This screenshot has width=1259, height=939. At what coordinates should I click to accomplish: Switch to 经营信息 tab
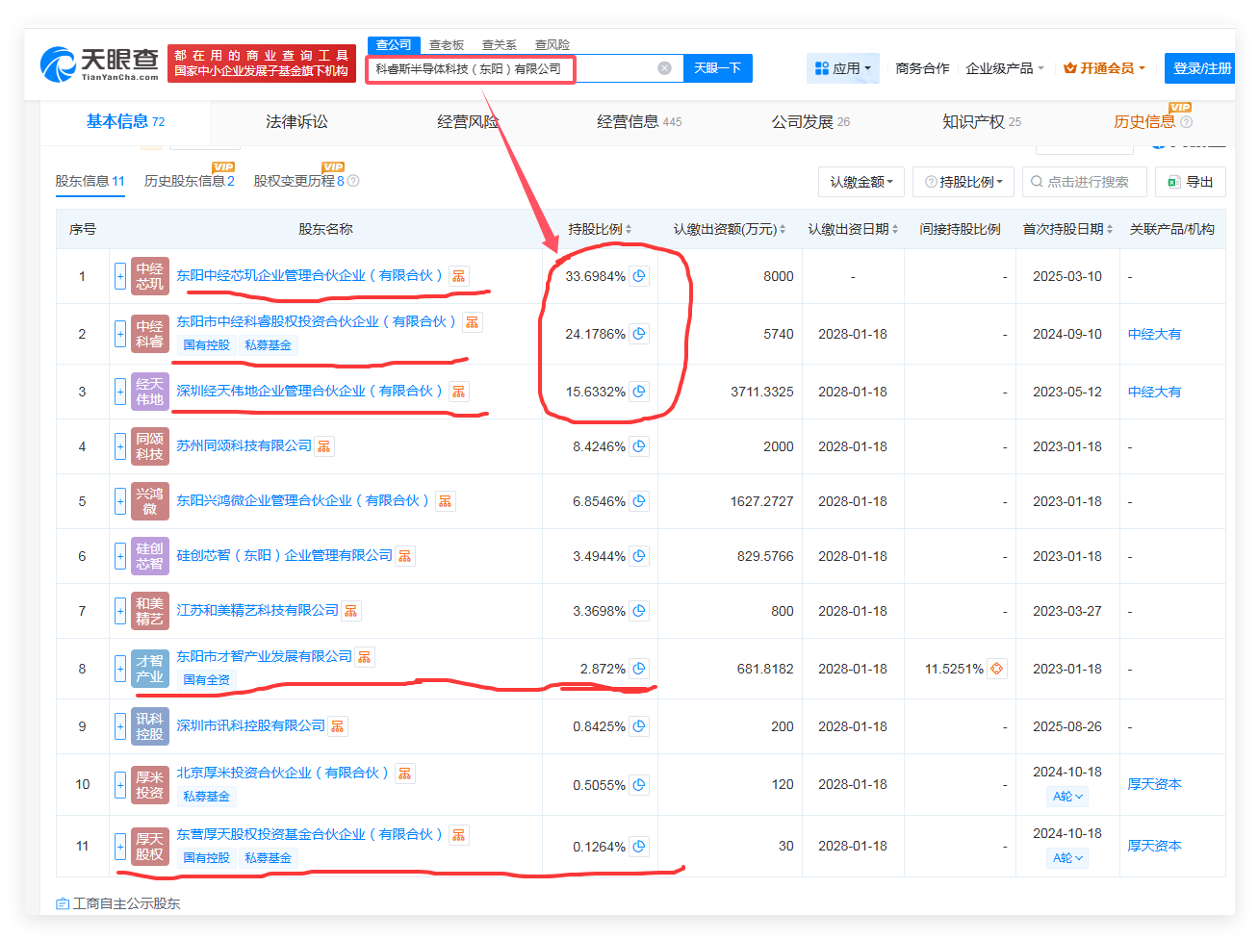coord(639,121)
